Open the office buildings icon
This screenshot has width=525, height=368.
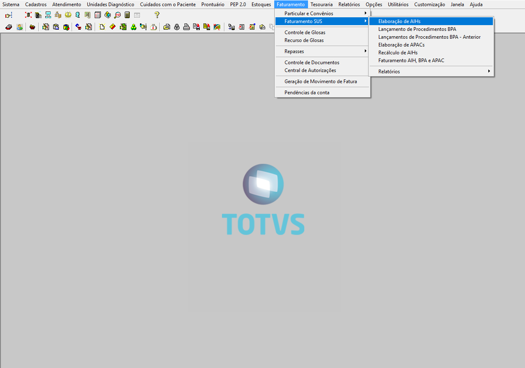click(x=38, y=15)
